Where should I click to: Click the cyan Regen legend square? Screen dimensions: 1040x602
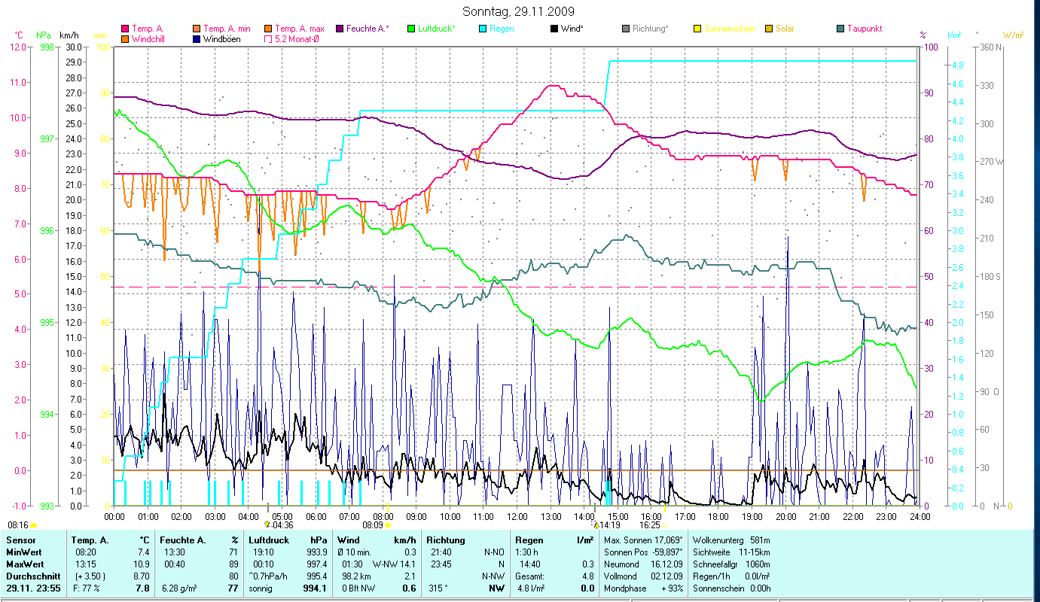pos(483,29)
